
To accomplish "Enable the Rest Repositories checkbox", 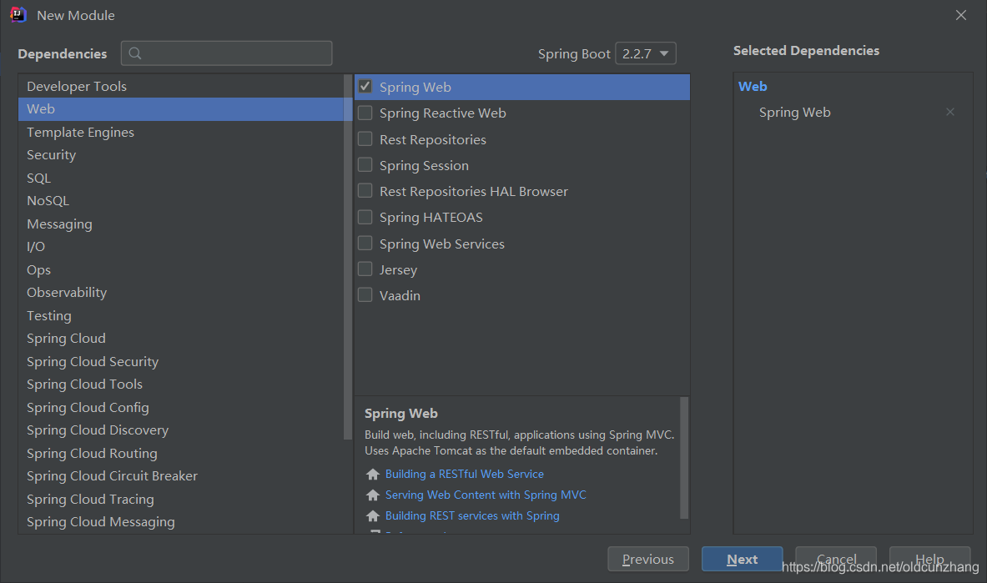I will tap(365, 139).
